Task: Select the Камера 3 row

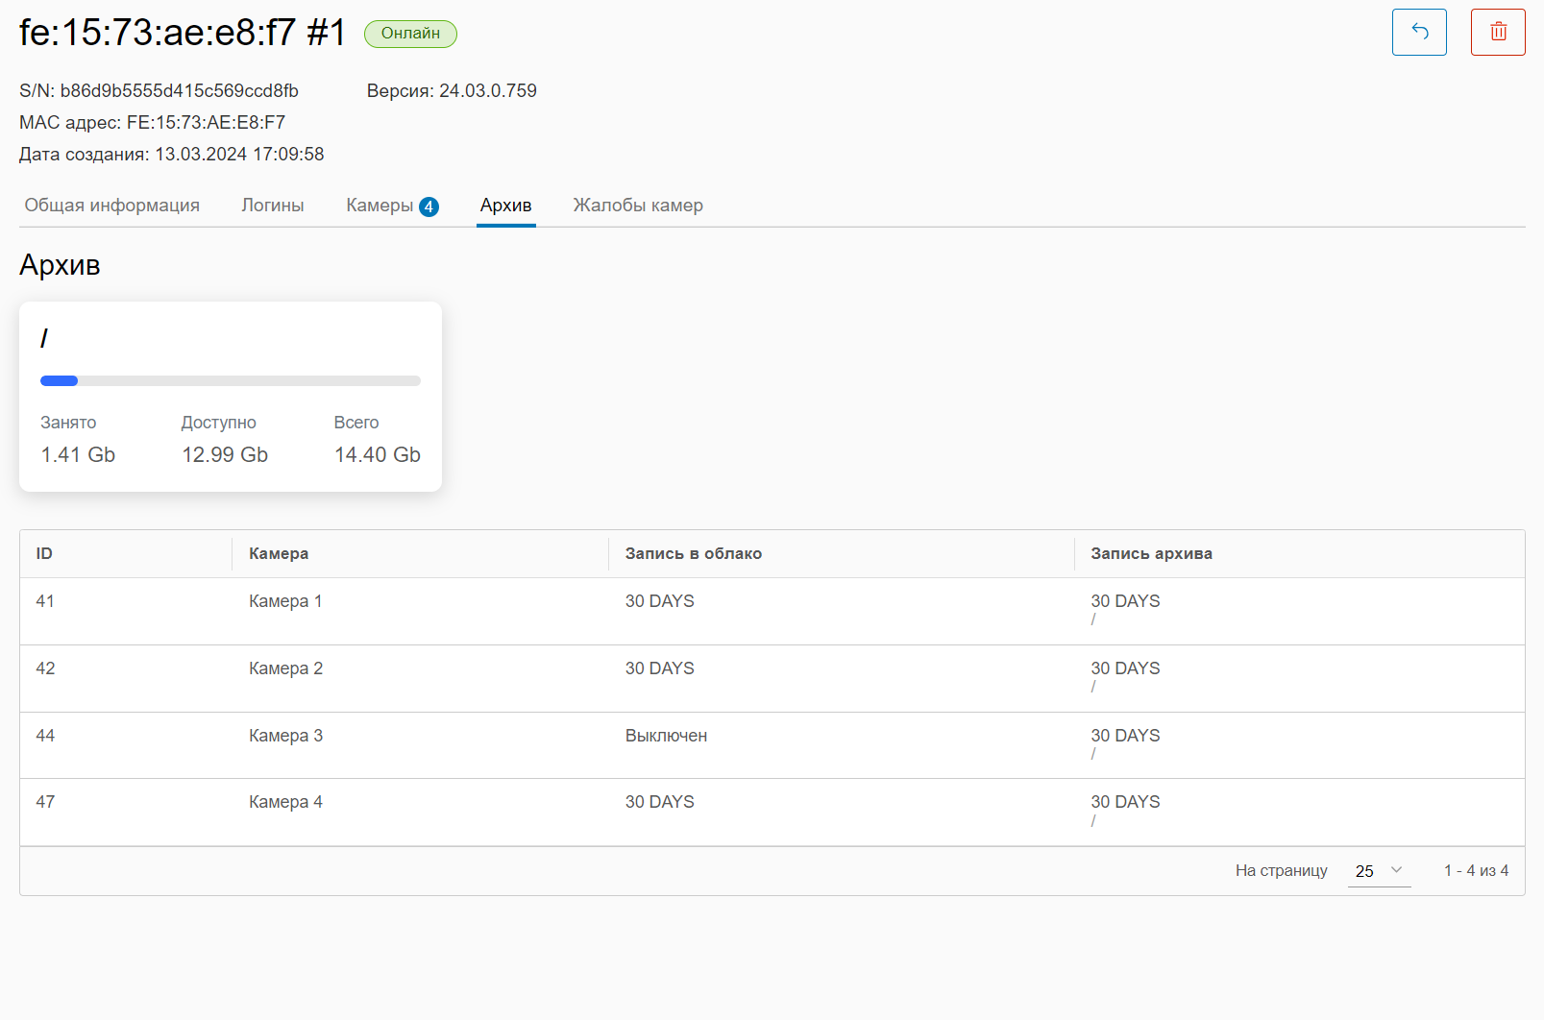Action: click(285, 736)
